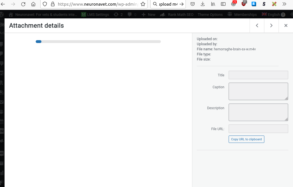This screenshot has height=187, width=293.
Task: Go back with the browser back arrow
Action: pyautogui.click(x=3, y=4)
